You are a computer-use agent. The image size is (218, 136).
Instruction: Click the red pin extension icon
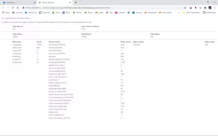[x=196, y=8]
